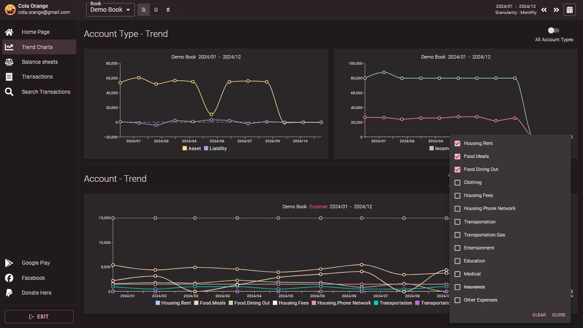Enable the Clothing checkbox
Viewport: 583px width, 328px height.
(x=457, y=183)
